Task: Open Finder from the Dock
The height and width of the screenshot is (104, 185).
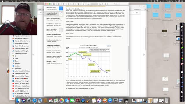Action: tap(18, 101)
